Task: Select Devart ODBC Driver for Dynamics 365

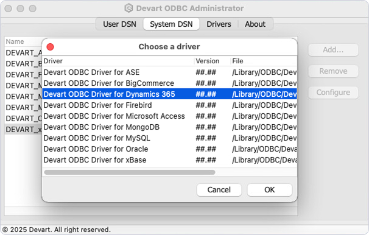Action: click(169, 94)
